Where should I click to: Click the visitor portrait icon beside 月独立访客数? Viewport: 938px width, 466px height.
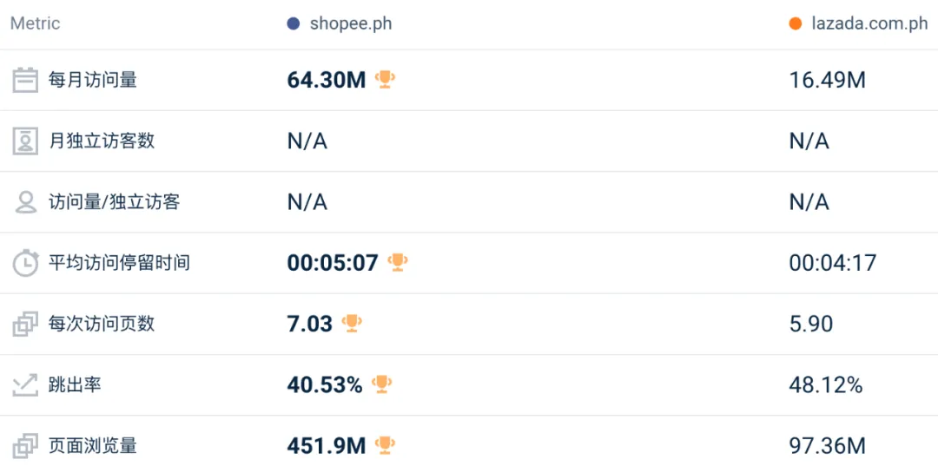tap(26, 141)
